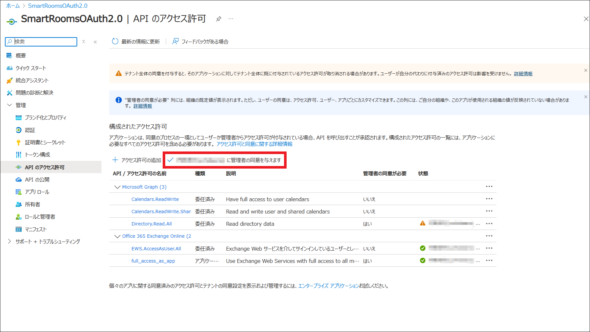The height and width of the screenshot is (332, 590).
Task: Clear the sidebar search box
Action: [x=84, y=42]
